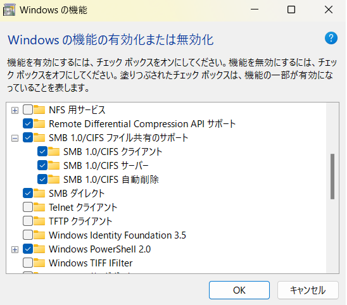Uncheck Remote Differential Compression API サポート
The image size is (347, 305).
click(28, 123)
